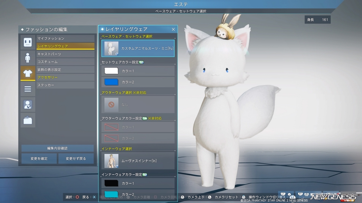Click the color-link icon beside セットウェアカラー設定
Viewport: 362px width, 203px height.
pyautogui.click(x=141, y=62)
